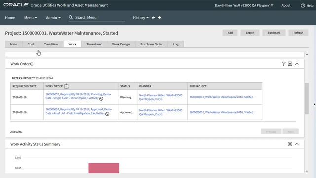This screenshot has width=316, height=178.
Task: Open the Daryl Hillen user dropdown
Action: 244,5
